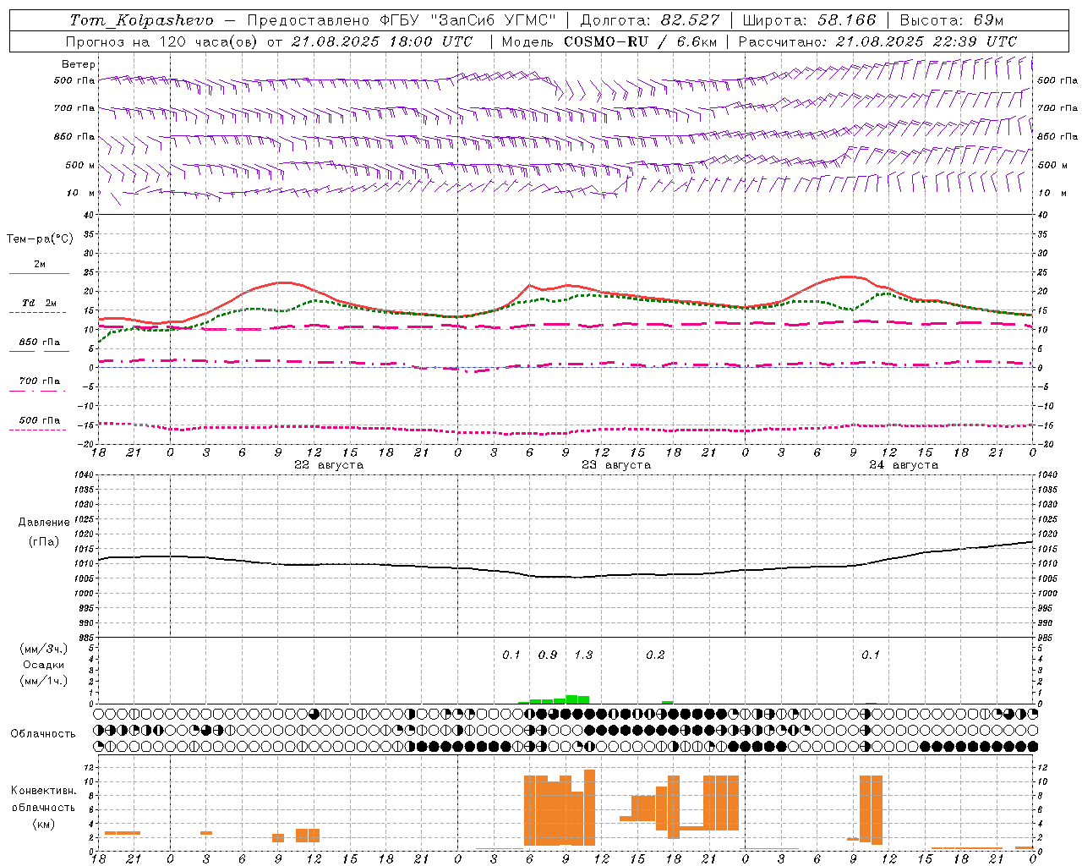Click the (мм/3ч.) precipitation unit label
1082x866 pixels.
pyautogui.click(x=44, y=649)
